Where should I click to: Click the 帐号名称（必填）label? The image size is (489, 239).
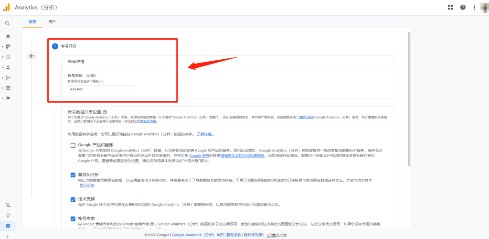click(82, 76)
